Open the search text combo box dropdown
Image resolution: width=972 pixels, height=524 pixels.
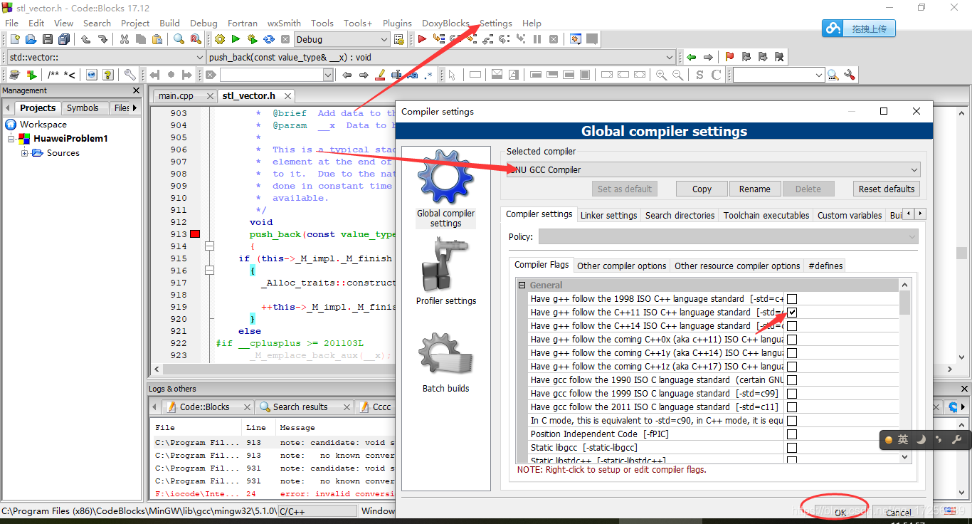coord(328,75)
